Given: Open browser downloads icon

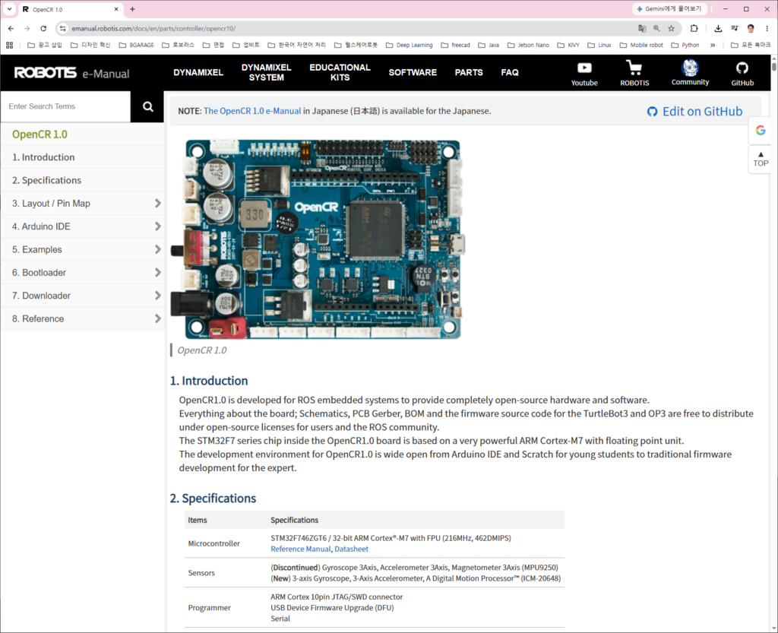Looking at the screenshot, I should coord(718,28).
